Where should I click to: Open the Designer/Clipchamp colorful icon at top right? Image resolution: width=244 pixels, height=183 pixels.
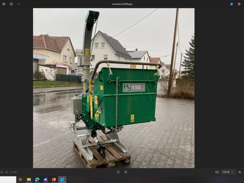(x=239, y=4)
